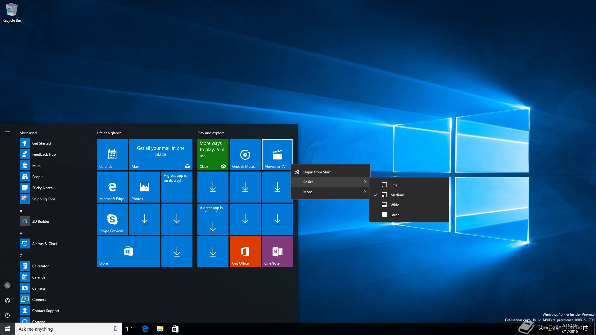Screen dimensions: 596x335
Task: Click the A great app is on its way tile
Action: 177,187
